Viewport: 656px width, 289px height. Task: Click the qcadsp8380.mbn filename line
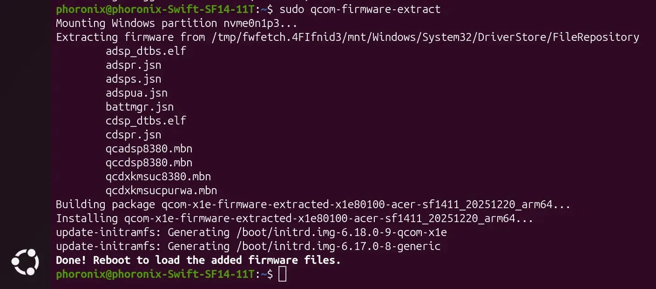(x=149, y=149)
